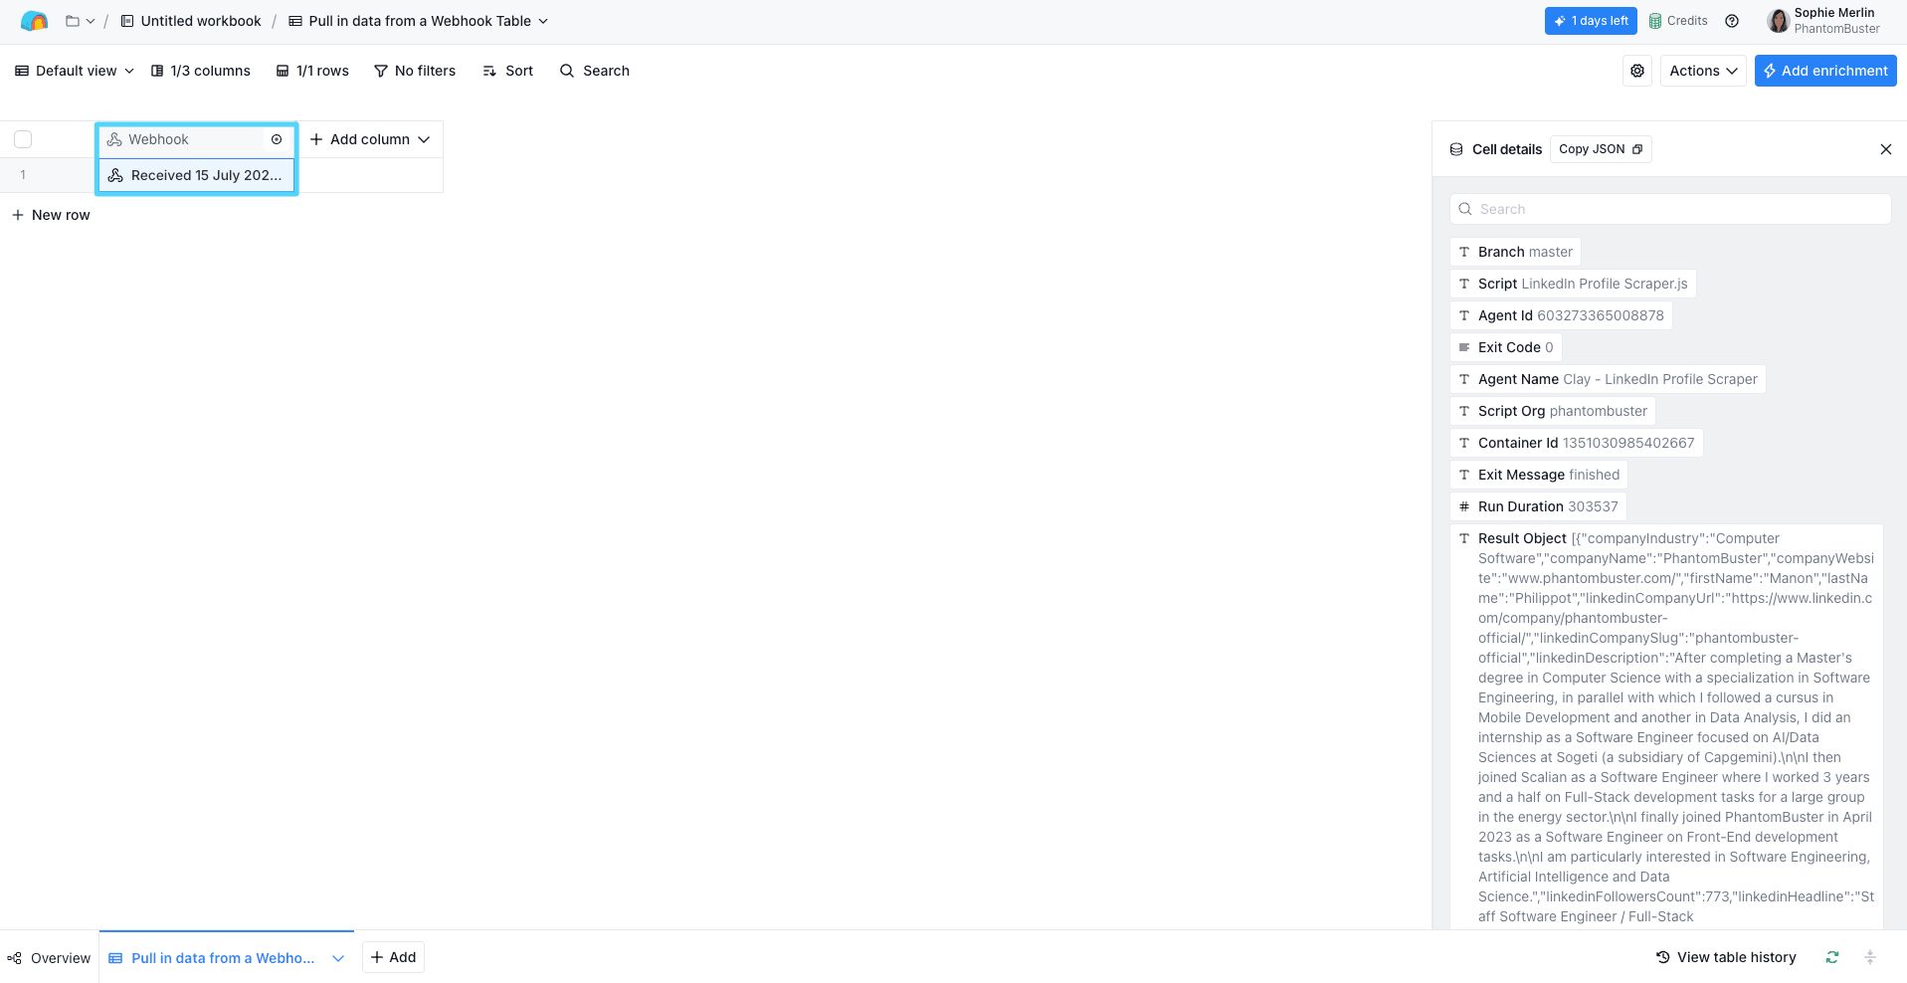Open the folder navigation dropdown
The image size is (1907, 983).
pos(80,21)
